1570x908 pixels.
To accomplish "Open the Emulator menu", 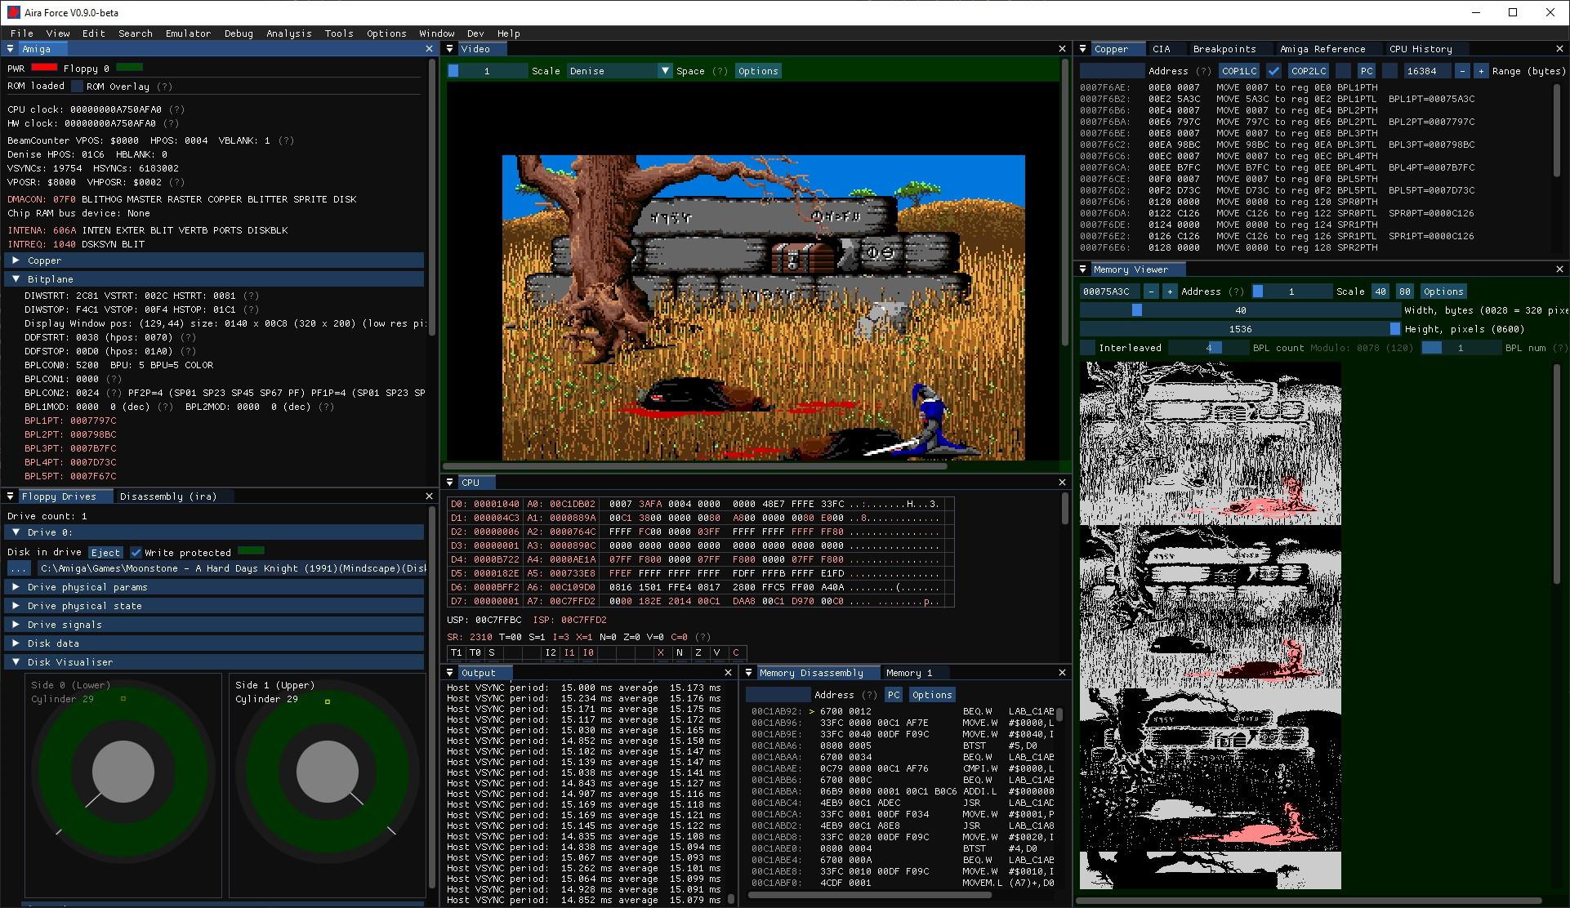I will pos(188,33).
